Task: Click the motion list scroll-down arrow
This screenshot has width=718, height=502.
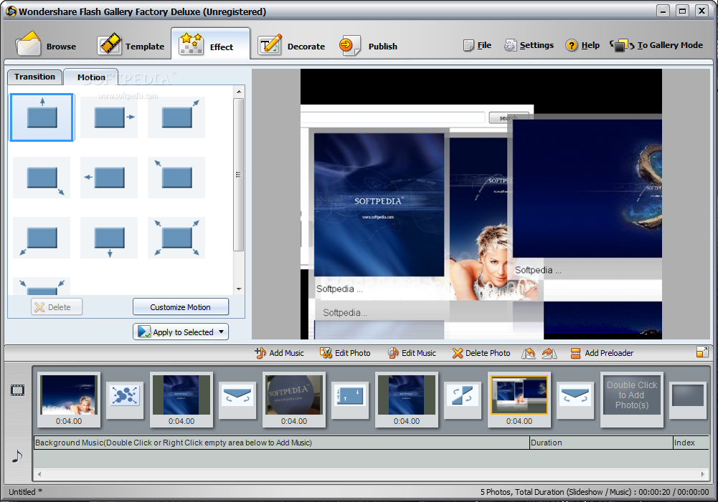Action: (239, 289)
